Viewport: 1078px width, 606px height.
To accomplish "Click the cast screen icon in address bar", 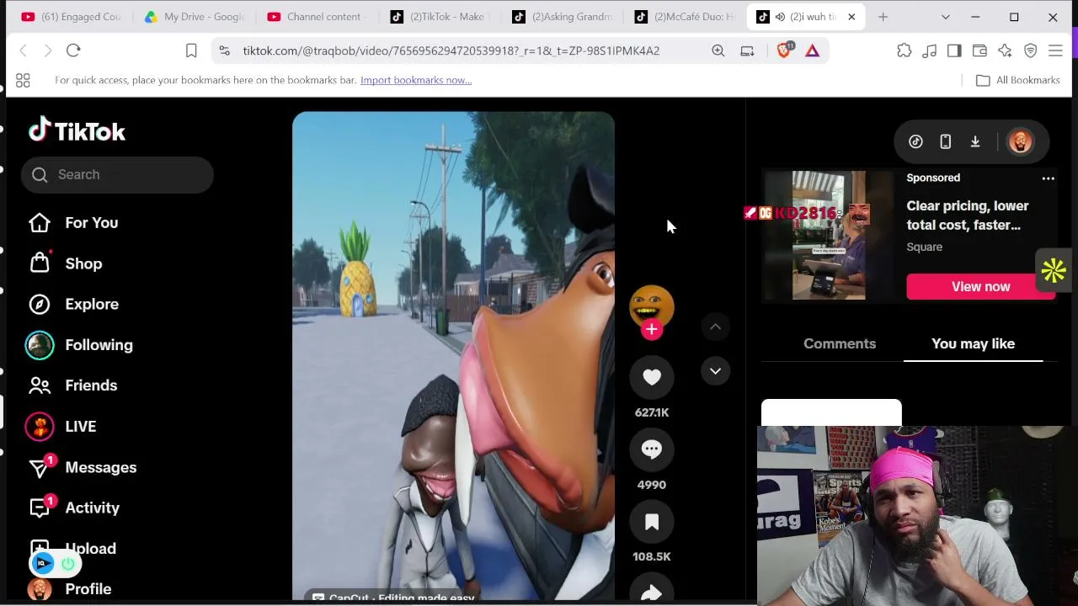I will pyautogui.click(x=747, y=50).
